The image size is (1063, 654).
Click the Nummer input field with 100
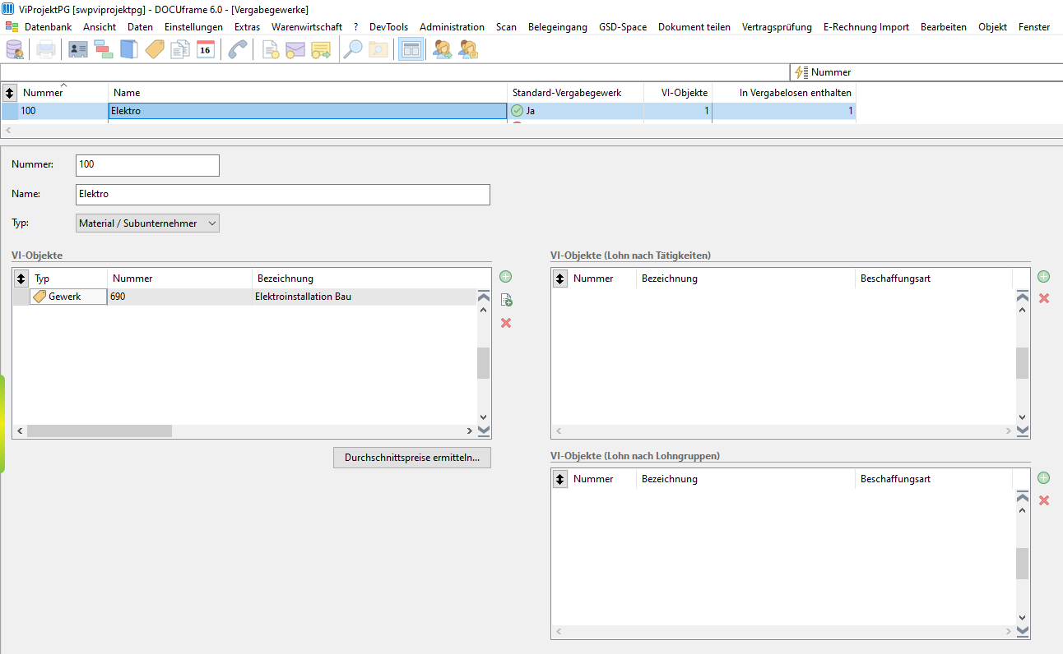tap(147, 165)
